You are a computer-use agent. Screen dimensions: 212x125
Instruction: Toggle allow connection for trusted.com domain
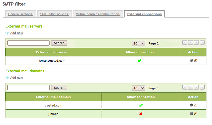point(141,105)
